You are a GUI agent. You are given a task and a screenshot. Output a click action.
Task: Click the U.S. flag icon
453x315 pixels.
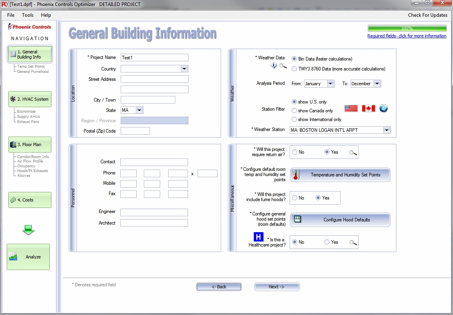point(351,109)
